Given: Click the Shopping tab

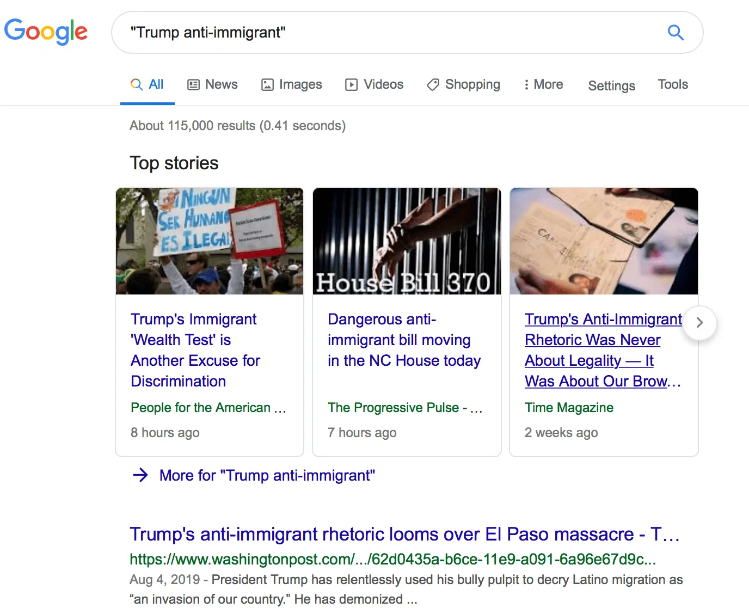Looking at the screenshot, I should pyautogui.click(x=464, y=84).
